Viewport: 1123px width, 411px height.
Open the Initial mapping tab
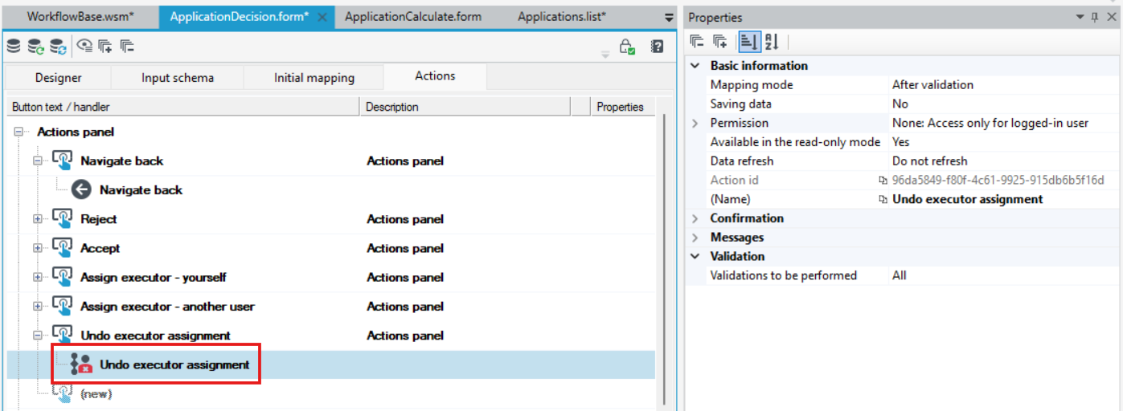314,77
